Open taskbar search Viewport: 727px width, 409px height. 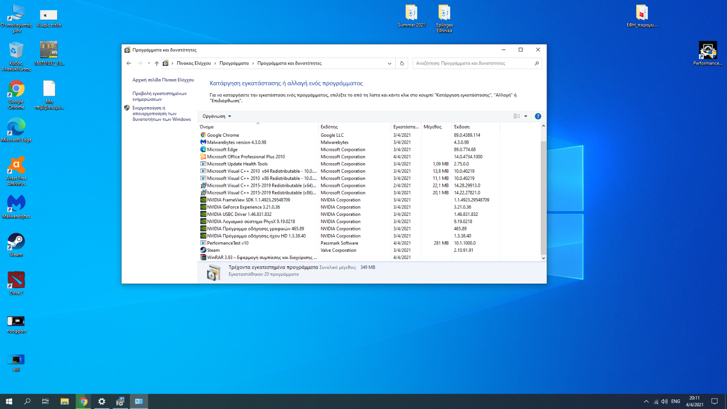tap(27, 401)
